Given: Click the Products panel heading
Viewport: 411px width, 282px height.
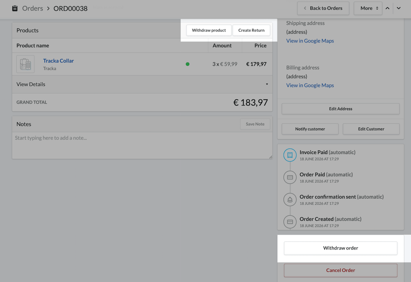Looking at the screenshot, I should (x=27, y=30).
